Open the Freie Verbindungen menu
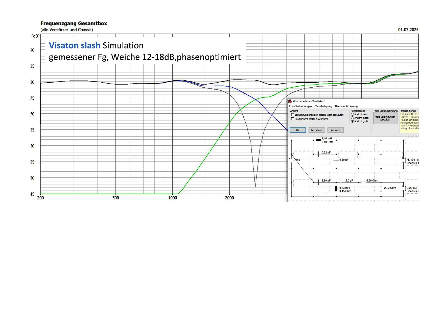The height and width of the screenshot is (313, 443). pyautogui.click(x=300, y=106)
